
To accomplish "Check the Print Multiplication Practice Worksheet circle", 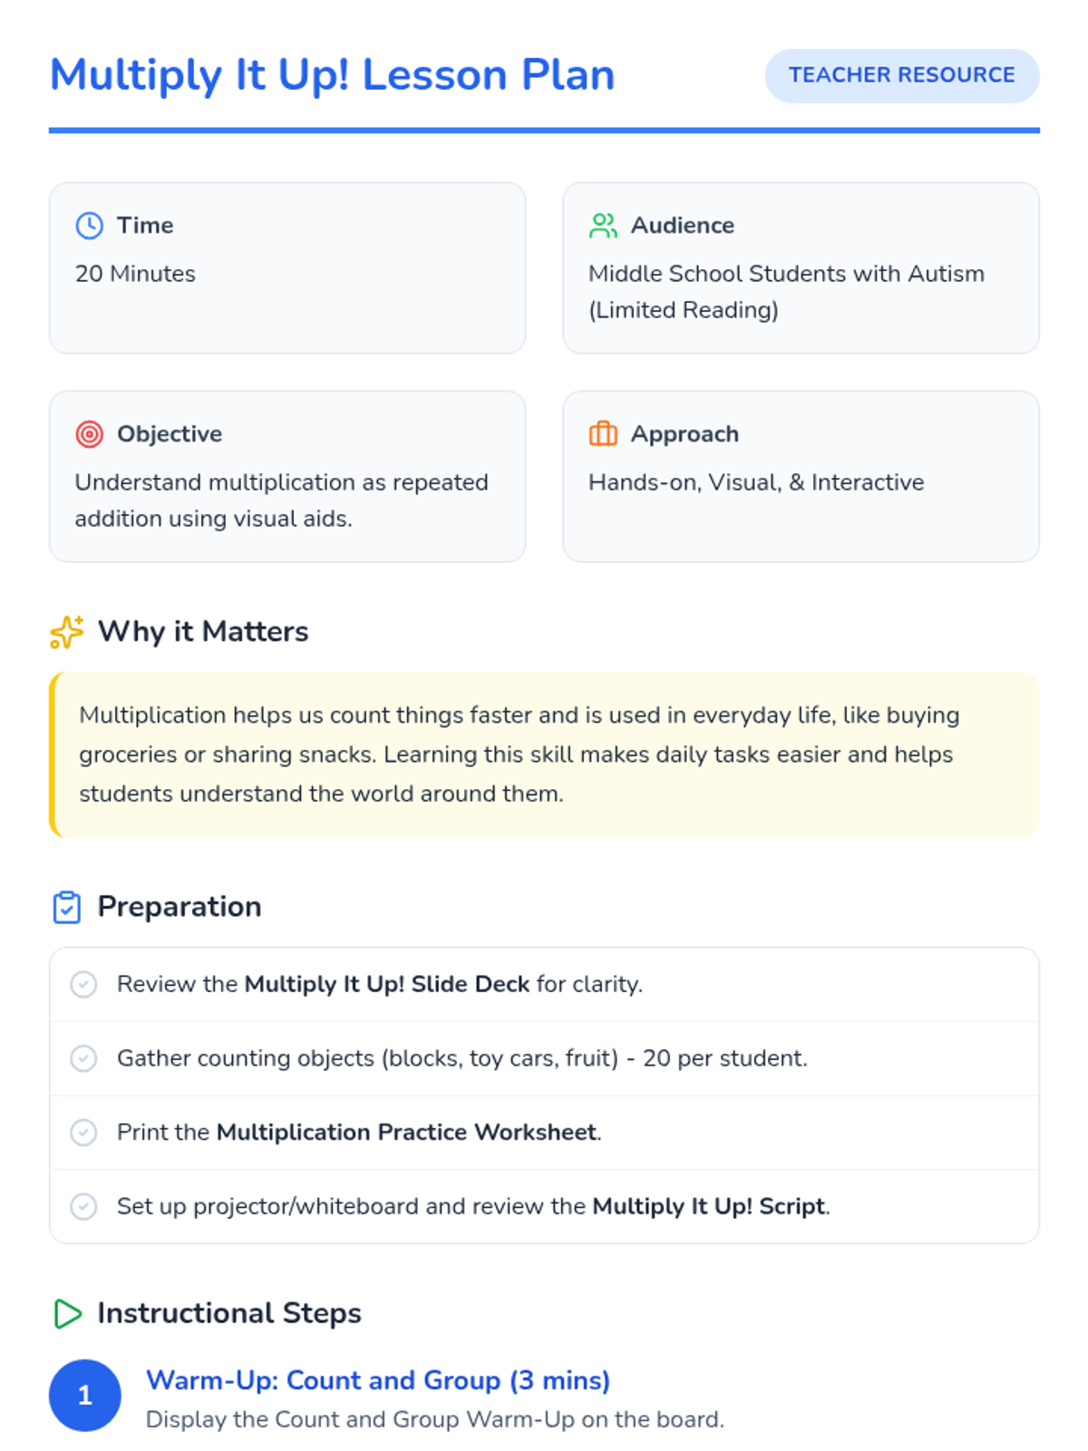I will [83, 1133].
